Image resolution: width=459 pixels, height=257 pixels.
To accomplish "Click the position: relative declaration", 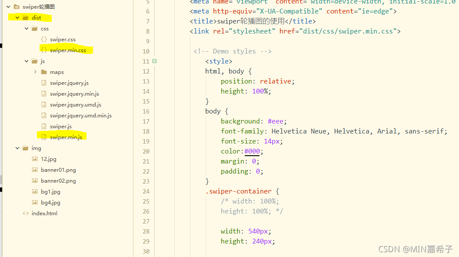I will (258, 81).
